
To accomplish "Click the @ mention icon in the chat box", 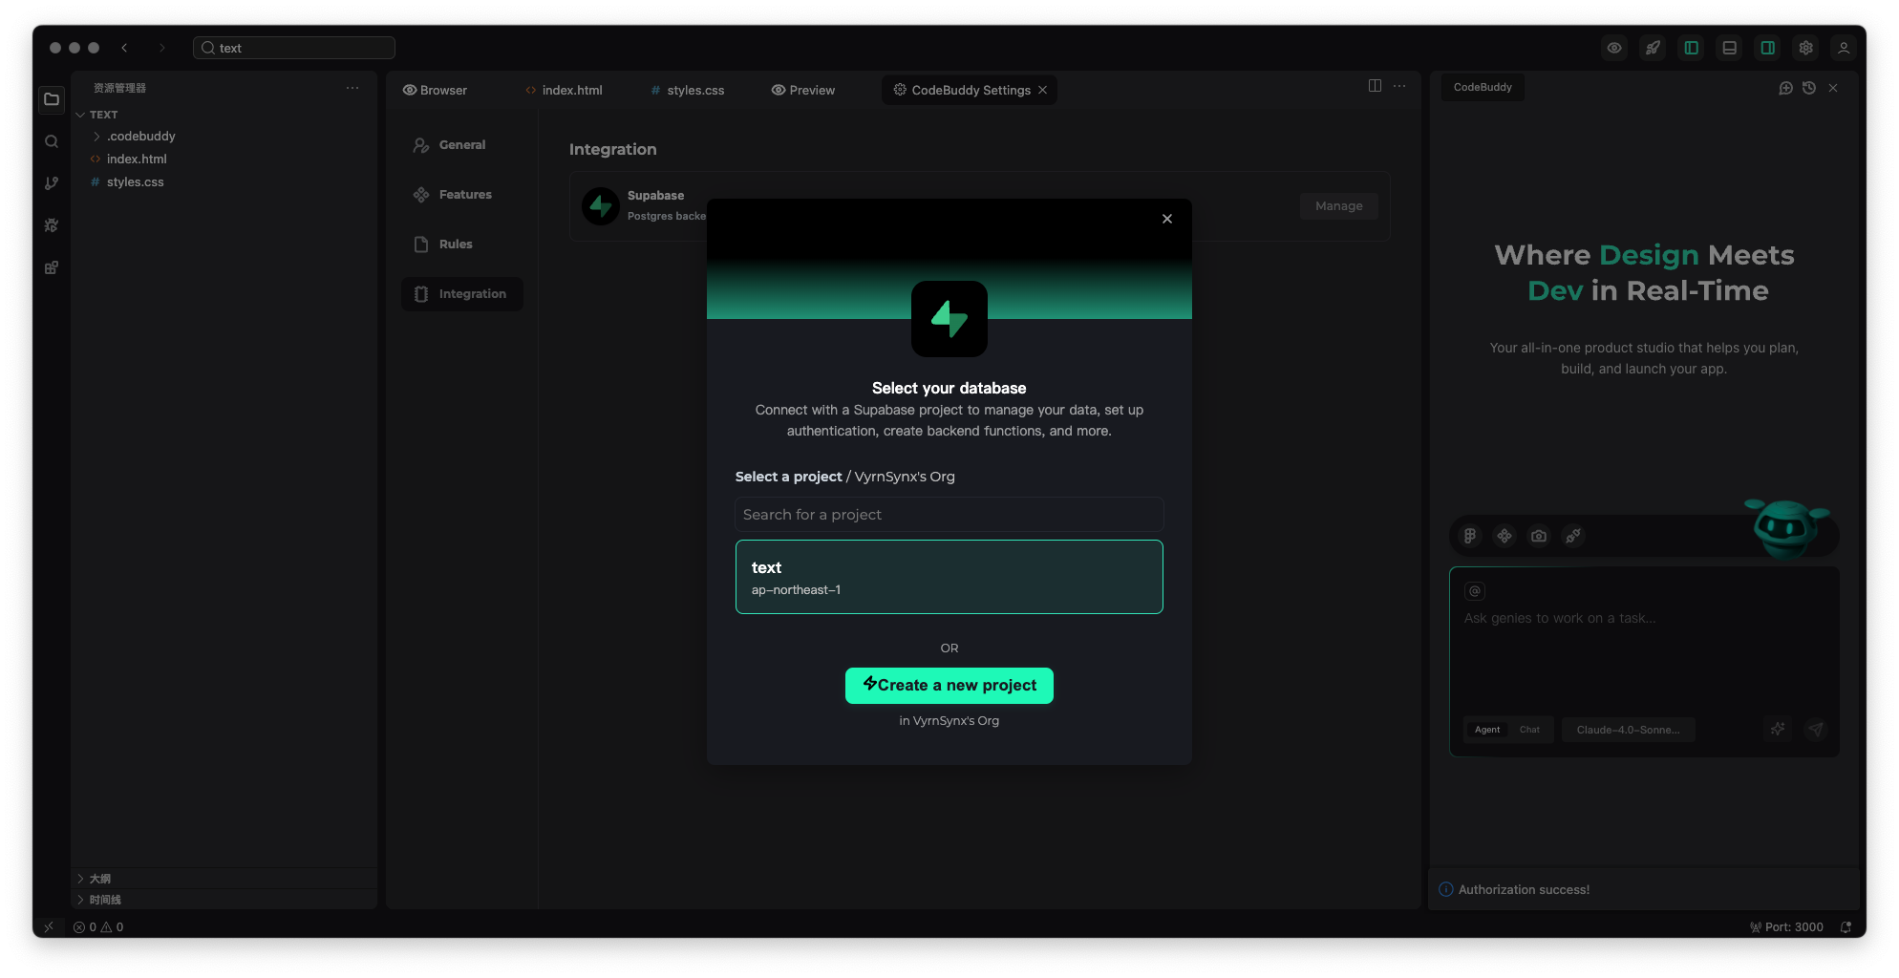I will point(1475,591).
